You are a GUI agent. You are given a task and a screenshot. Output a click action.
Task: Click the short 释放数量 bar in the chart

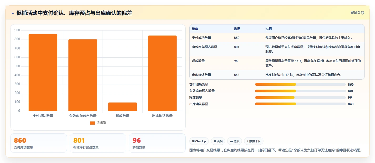[123, 107]
